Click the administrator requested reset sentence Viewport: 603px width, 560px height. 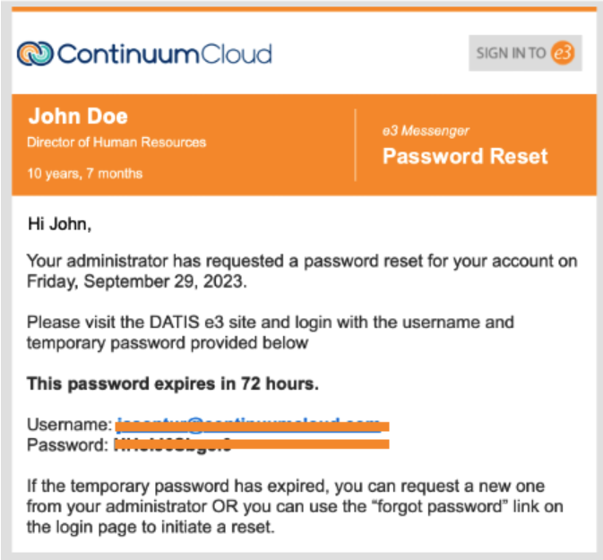pyautogui.click(x=301, y=262)
